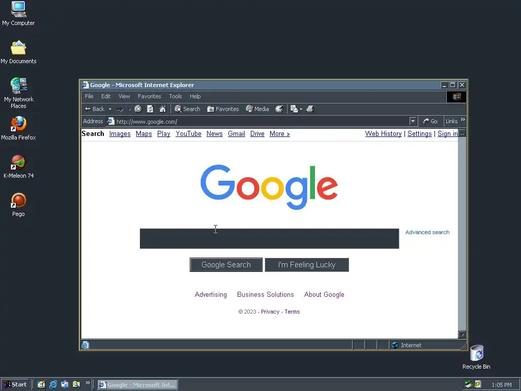The width and height of the screenshot is (521, 391).
Task: Click the page icon in address bar
Action: 110,121
